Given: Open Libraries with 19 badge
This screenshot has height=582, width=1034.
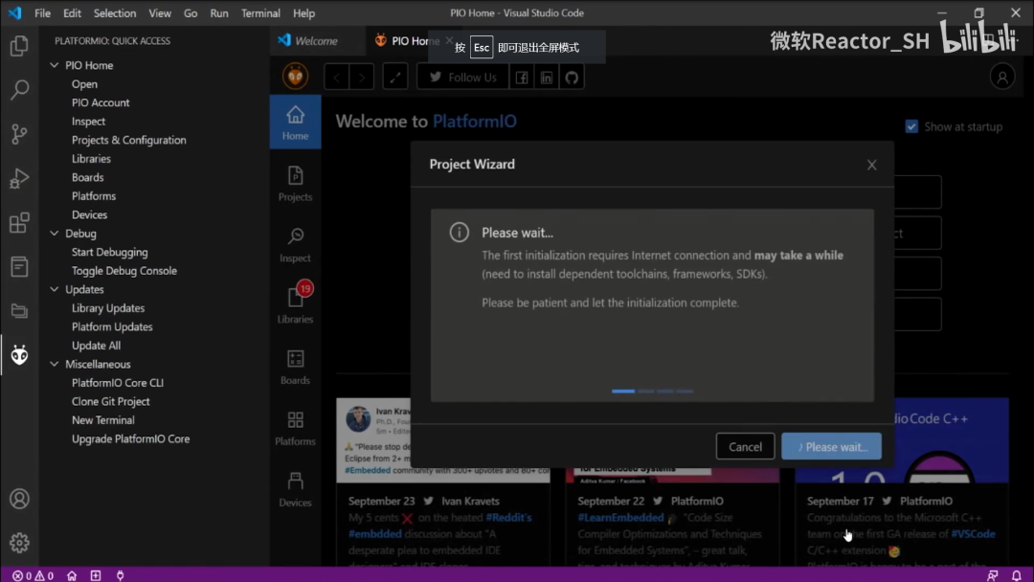Looking at the screenshot, I should coord(296,305).
